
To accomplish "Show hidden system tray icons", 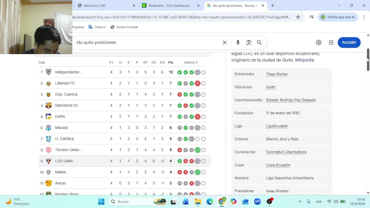I will coord(300,202).
